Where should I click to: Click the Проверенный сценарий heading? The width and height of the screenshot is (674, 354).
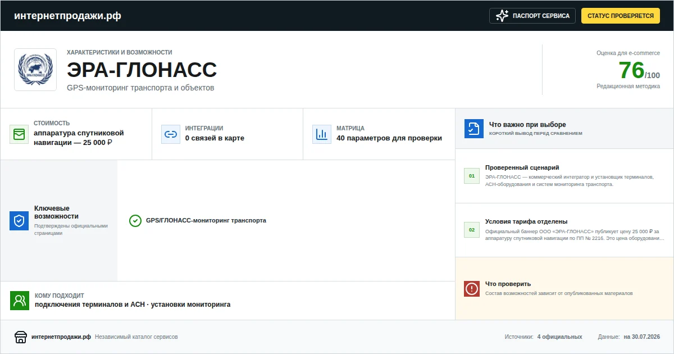[522, 167]
